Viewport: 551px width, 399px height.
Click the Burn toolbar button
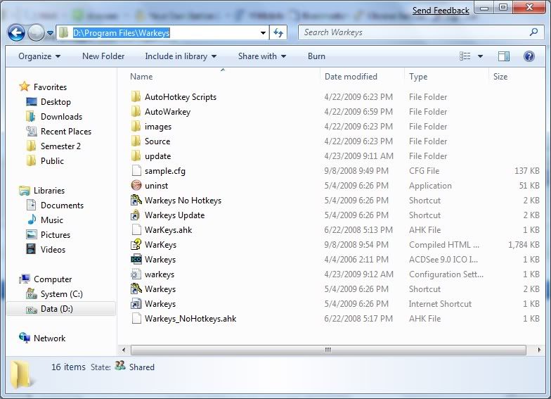click(316, 56)
